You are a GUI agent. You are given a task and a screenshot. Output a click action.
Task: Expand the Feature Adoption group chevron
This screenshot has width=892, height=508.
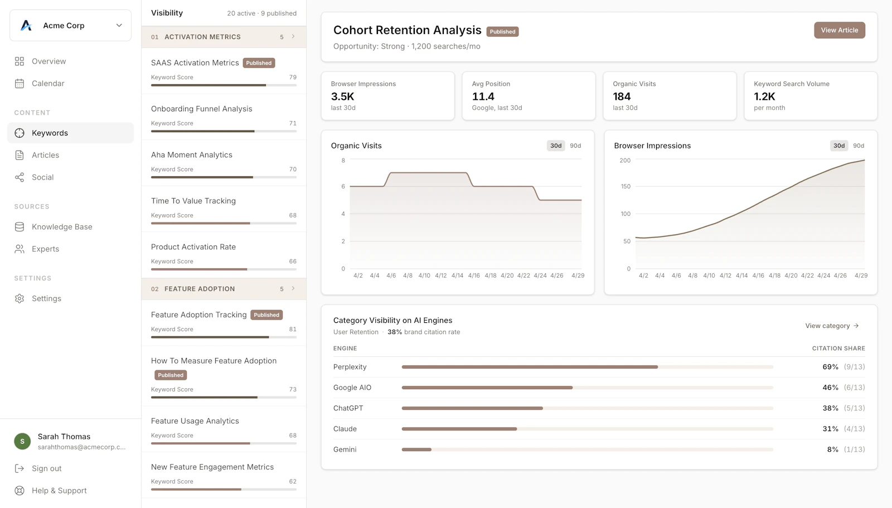click(293, 289)
